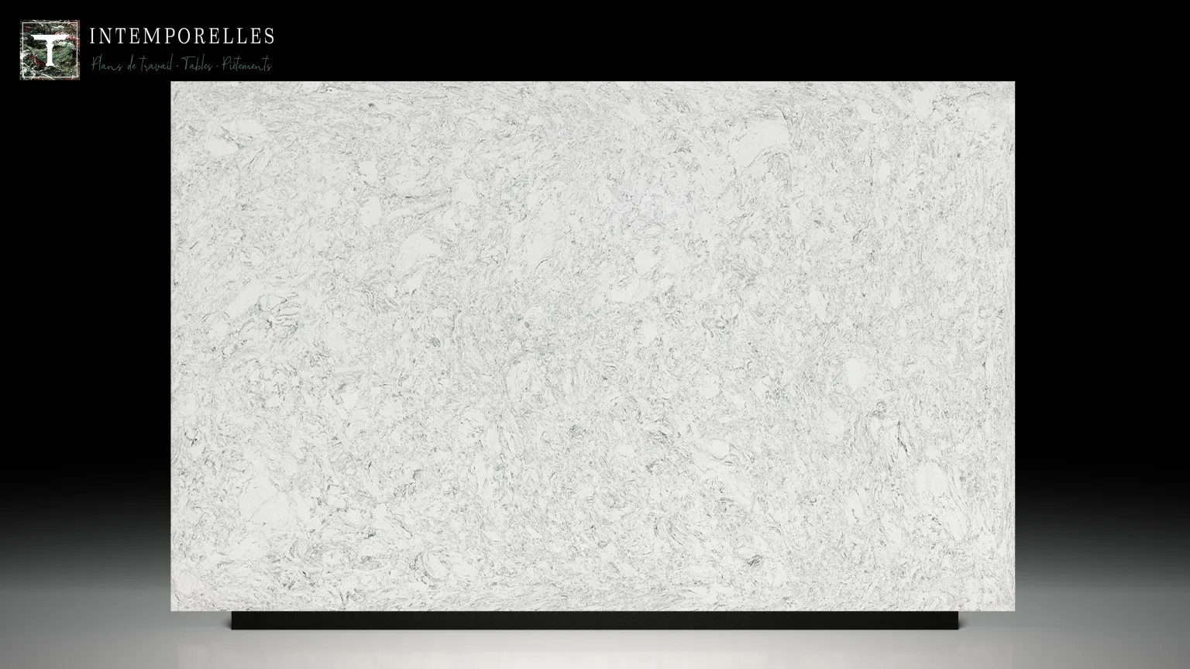Click the letter I starting INTEMPORELLES
This screenshot has width=1190, height=669.
click(x=92, y=36)
